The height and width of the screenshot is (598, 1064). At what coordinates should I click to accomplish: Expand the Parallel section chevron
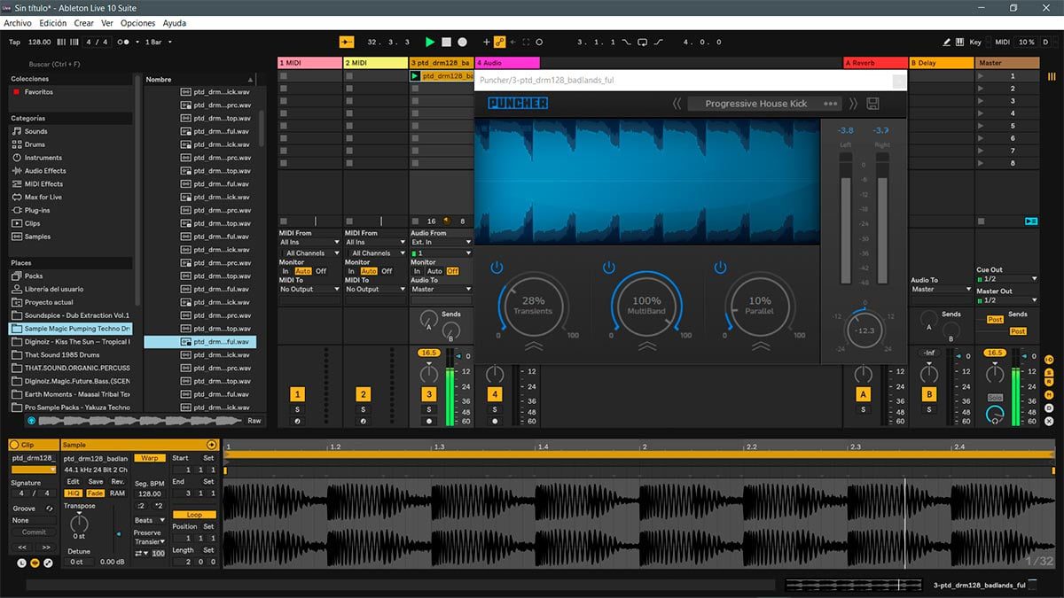point(760,346)
